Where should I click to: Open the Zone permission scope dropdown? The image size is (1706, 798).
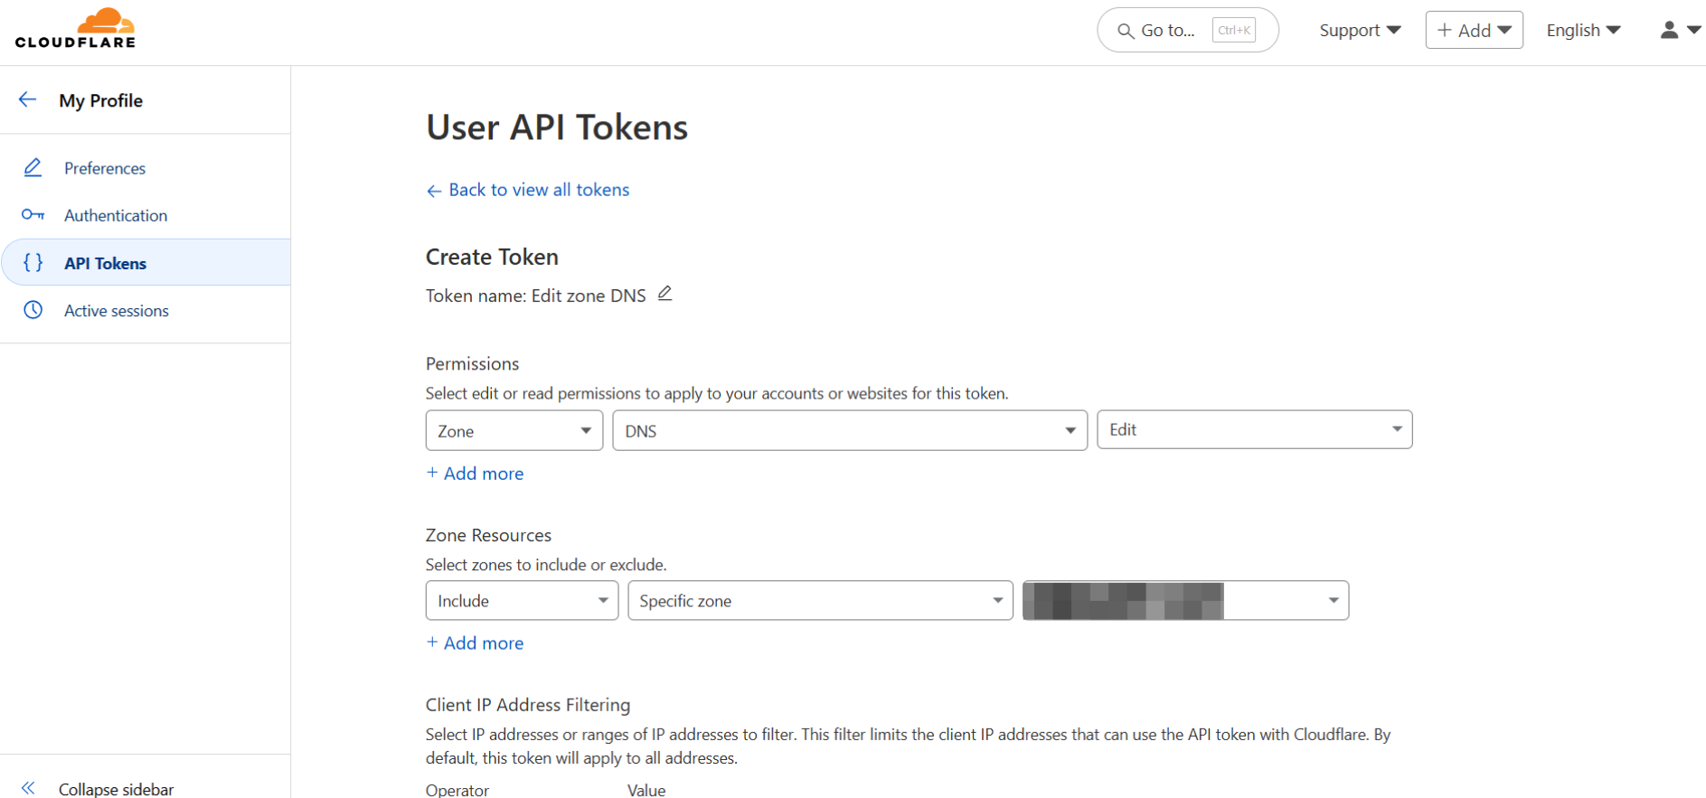tap(514, 430)
